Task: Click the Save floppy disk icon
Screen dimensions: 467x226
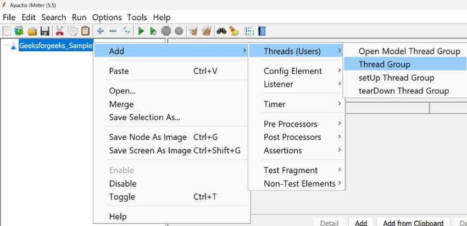Action: click(x=45, y=31)
